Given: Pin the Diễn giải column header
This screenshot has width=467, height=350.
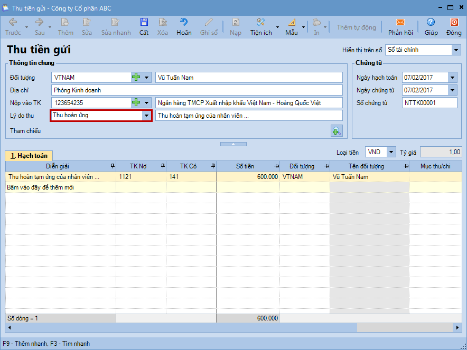Looking at the screenshot, I should tap(111, 166).
